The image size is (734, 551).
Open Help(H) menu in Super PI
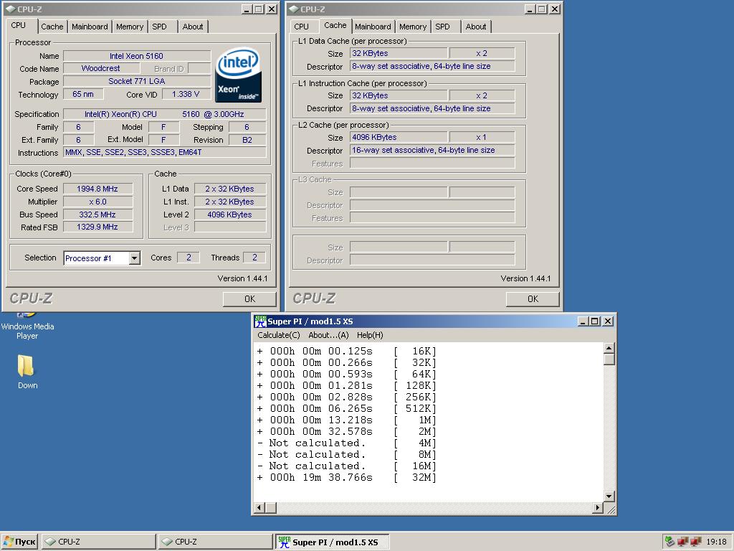tap(370, 335)
